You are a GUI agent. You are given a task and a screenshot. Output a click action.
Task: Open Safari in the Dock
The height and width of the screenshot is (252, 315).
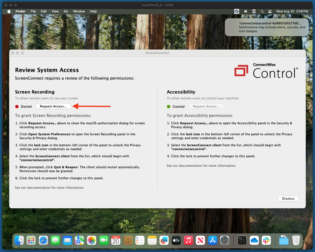[43, 240]
